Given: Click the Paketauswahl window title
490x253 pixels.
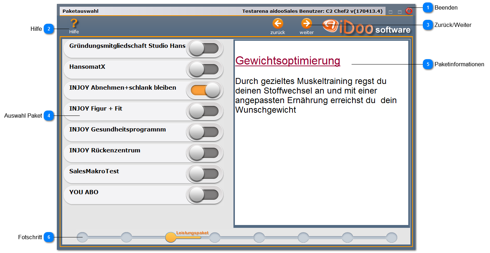Looking at the screenshot, I should click(81, 11).
